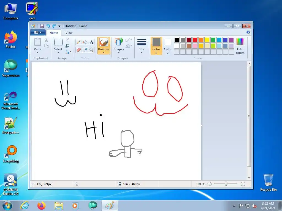Screen dimensions: 282x211
Task: Open the Size line thickness dropdown
Action: [x=142, y=46]
